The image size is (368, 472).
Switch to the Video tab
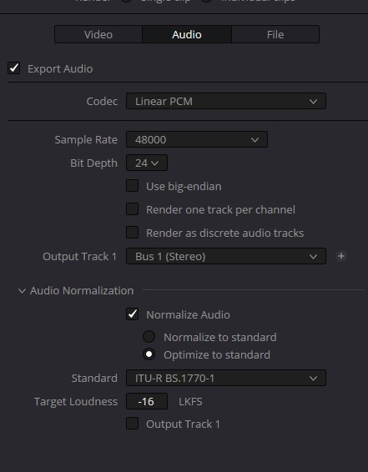click(x=98, y=34)
